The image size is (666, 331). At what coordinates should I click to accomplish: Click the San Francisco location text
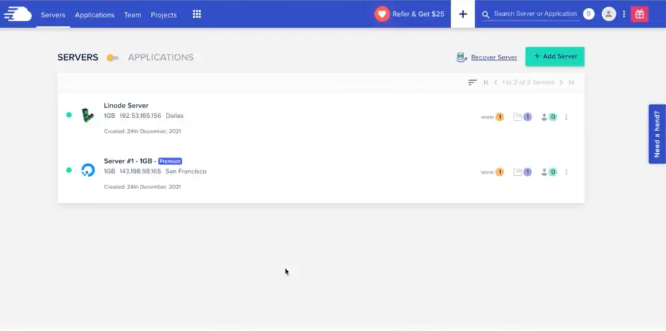pyautogui.click(x=186, y=171)
